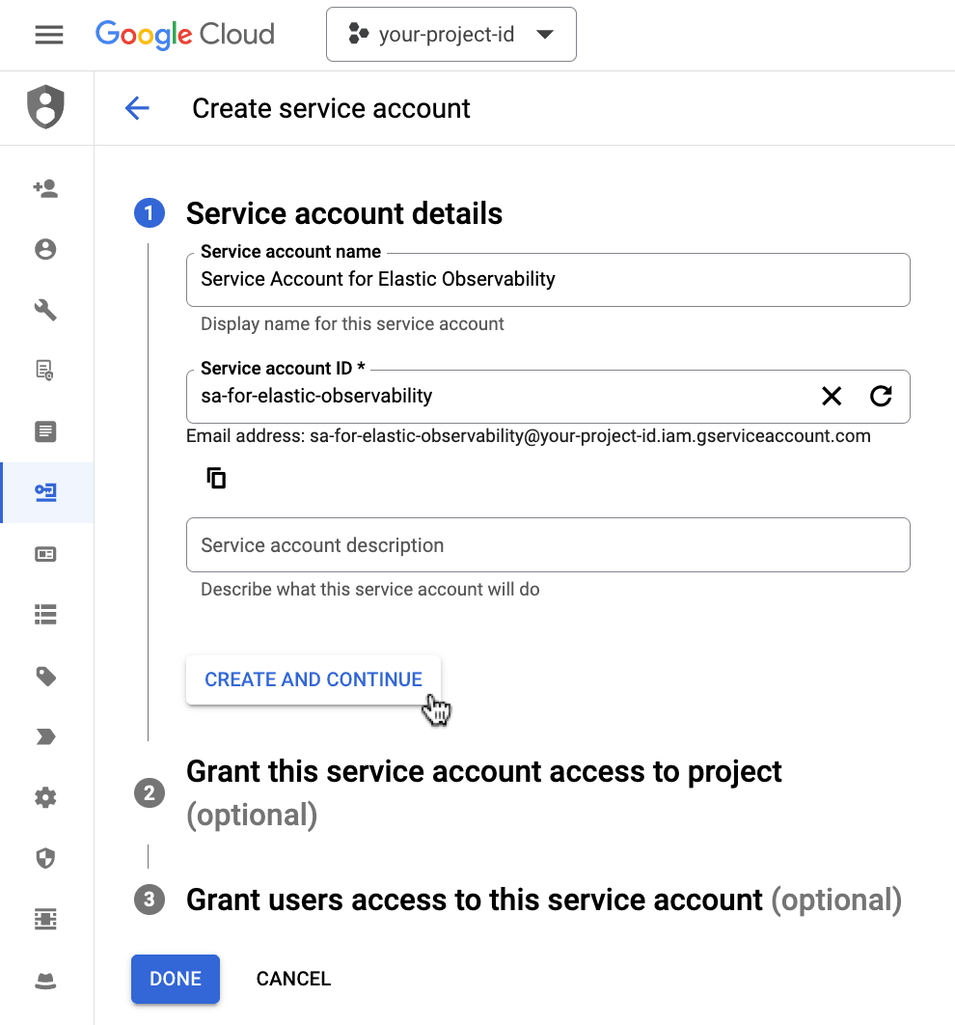Open the gear Settings sidebar icon
Screen dimensions: 955x1025
pyautogui.click(x=45, y=797)
